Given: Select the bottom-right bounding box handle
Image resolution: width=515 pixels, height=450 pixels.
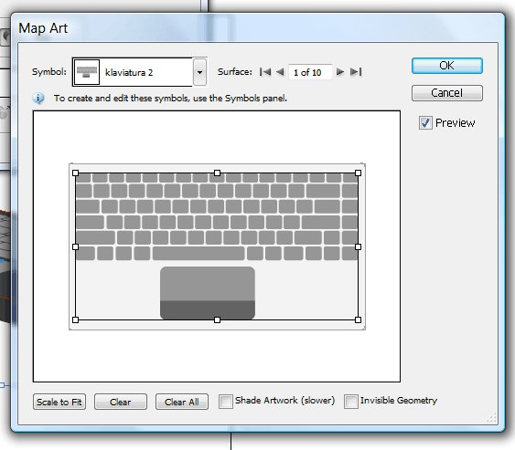Looking at the screenshot, I should pos(358,319).
